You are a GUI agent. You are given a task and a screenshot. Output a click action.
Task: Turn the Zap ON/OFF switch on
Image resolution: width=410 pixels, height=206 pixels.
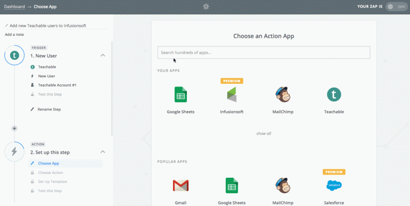[x=397, y=6]
